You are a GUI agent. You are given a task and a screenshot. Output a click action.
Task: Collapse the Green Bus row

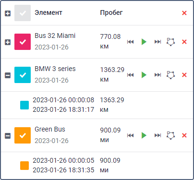8,136
